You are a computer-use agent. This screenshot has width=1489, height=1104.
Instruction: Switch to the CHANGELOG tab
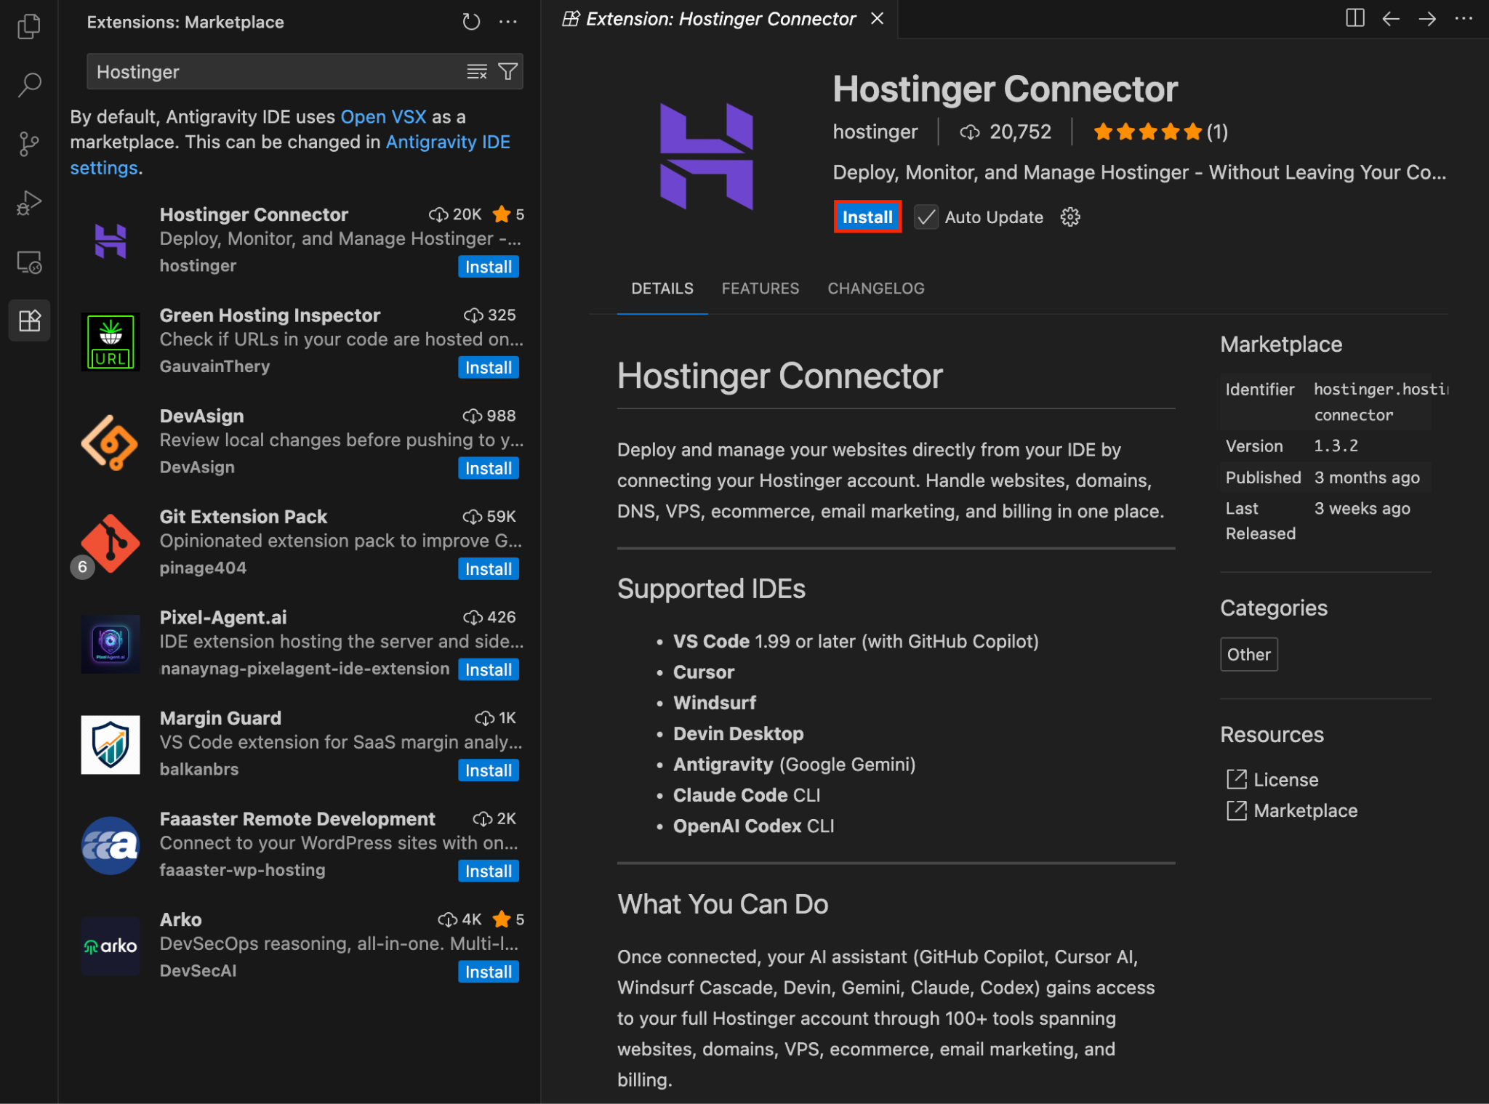(876, 289)
